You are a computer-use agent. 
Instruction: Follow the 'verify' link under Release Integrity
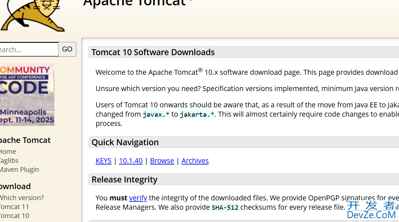[x=138, y=198]
